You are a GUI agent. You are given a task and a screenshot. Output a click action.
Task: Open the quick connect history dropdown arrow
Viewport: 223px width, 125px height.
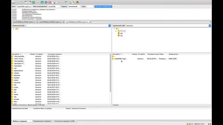click(114, 7)
